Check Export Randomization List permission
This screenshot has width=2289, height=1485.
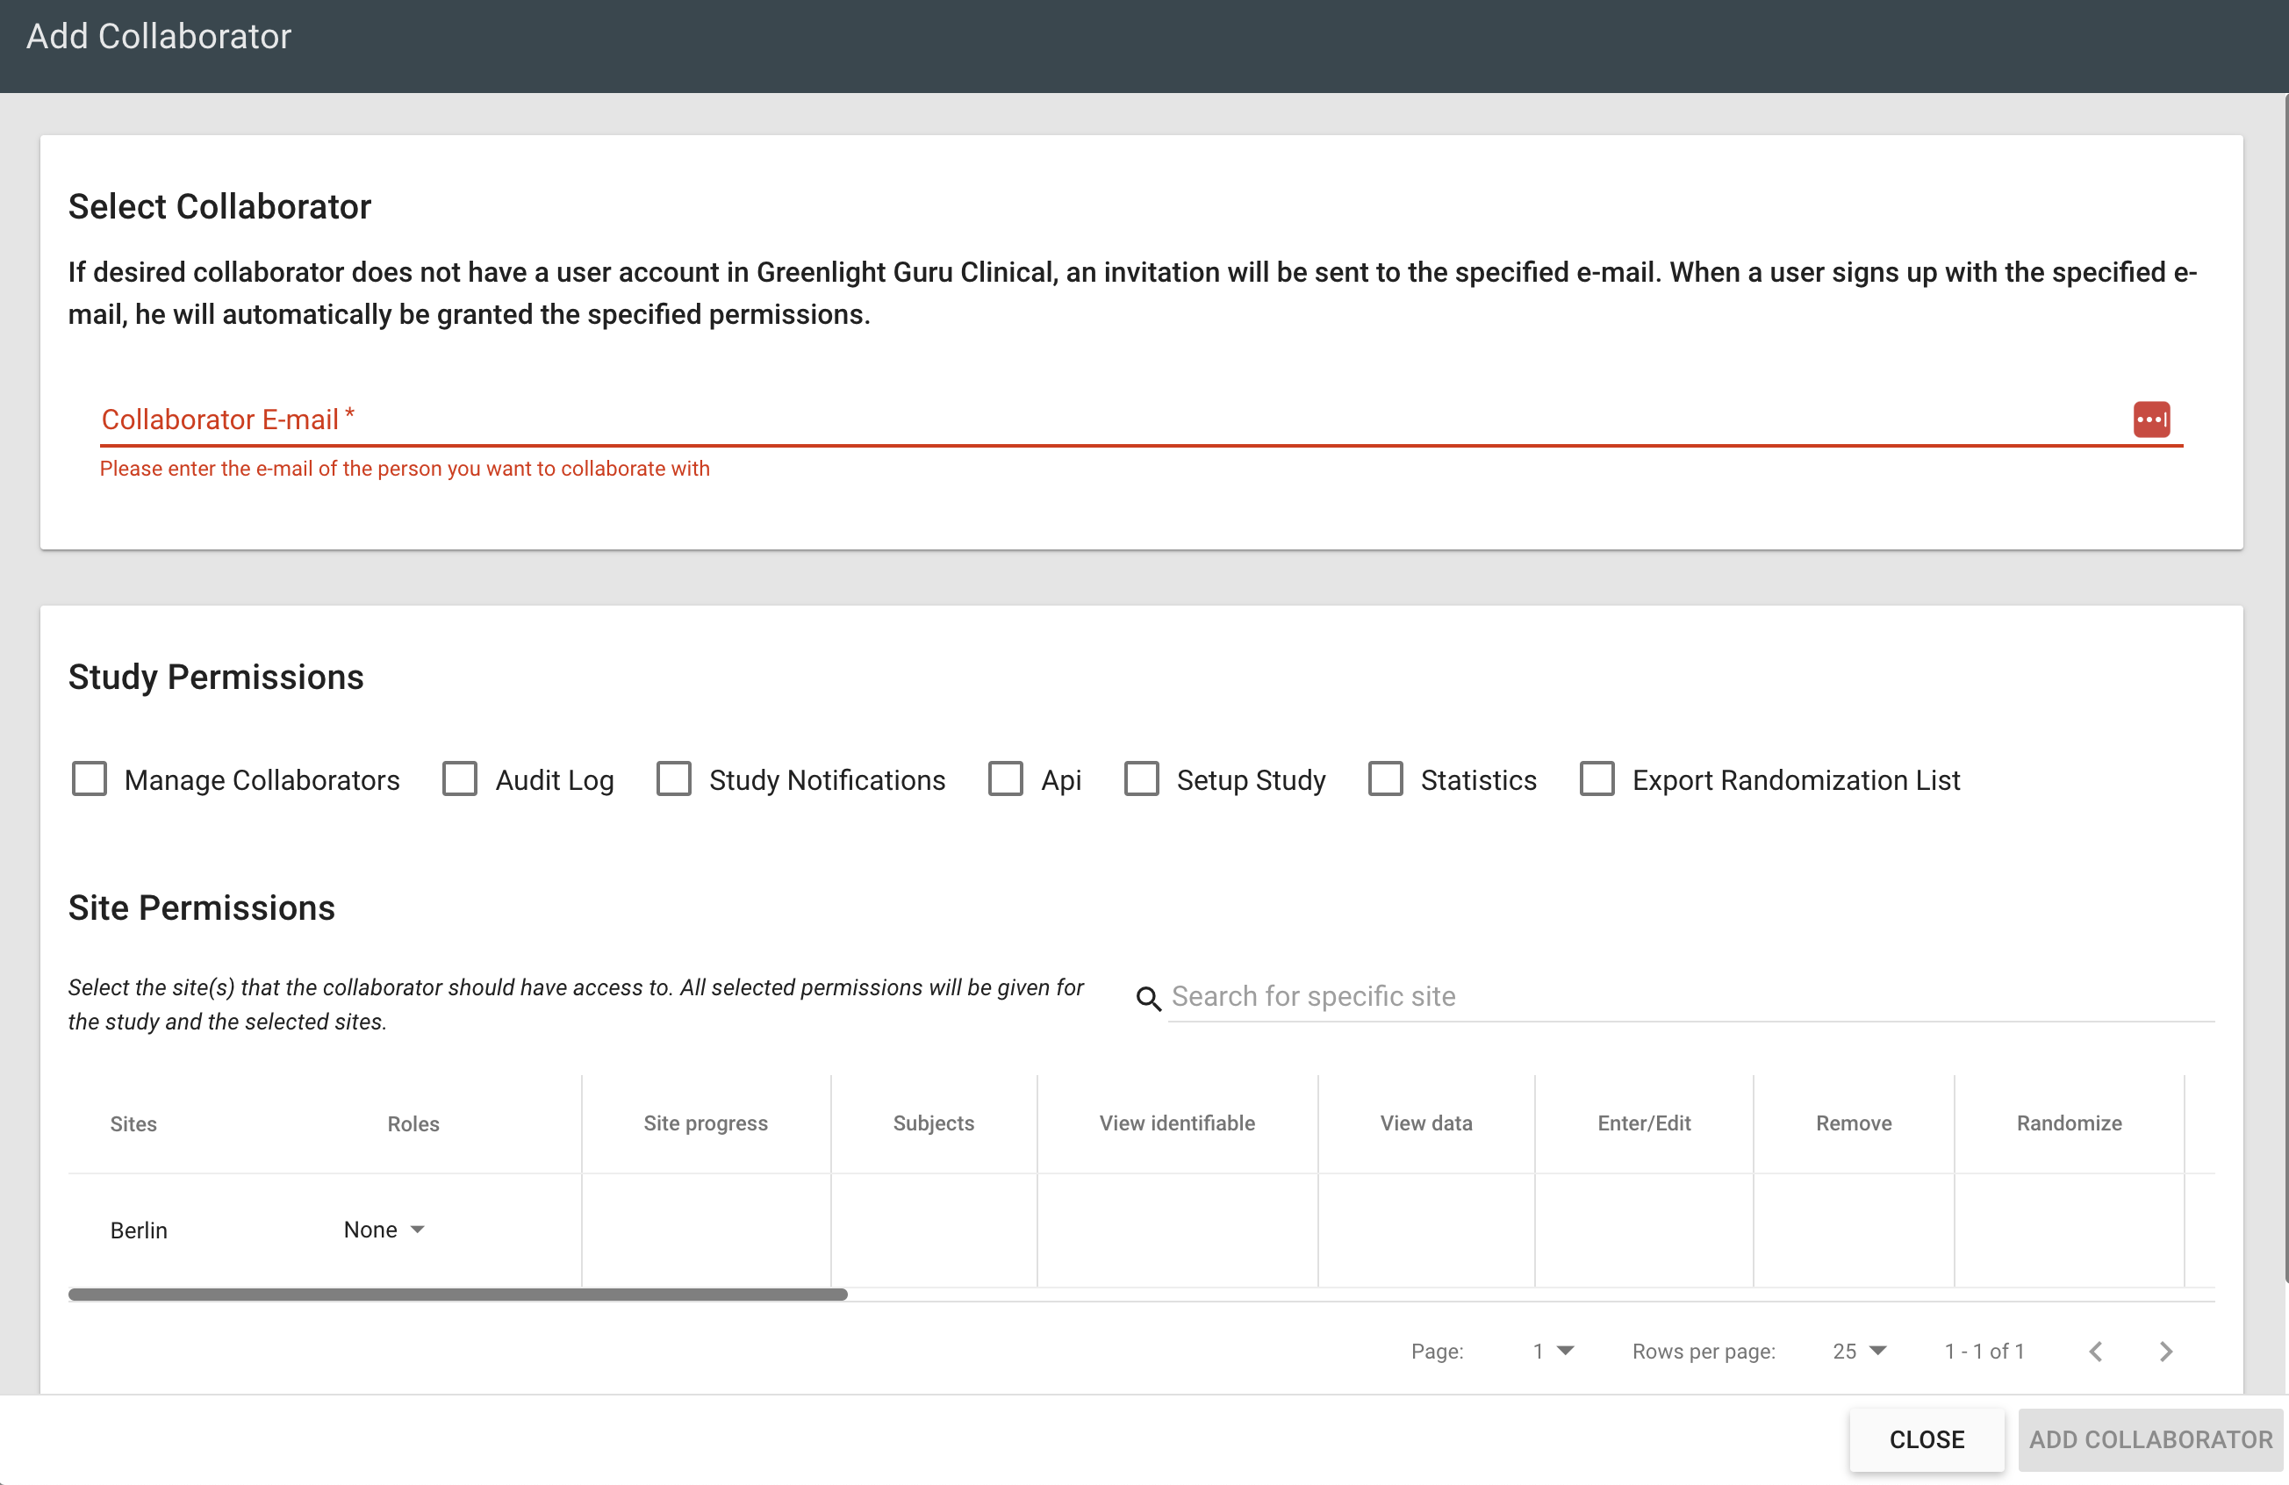(x=1597, y=779)
